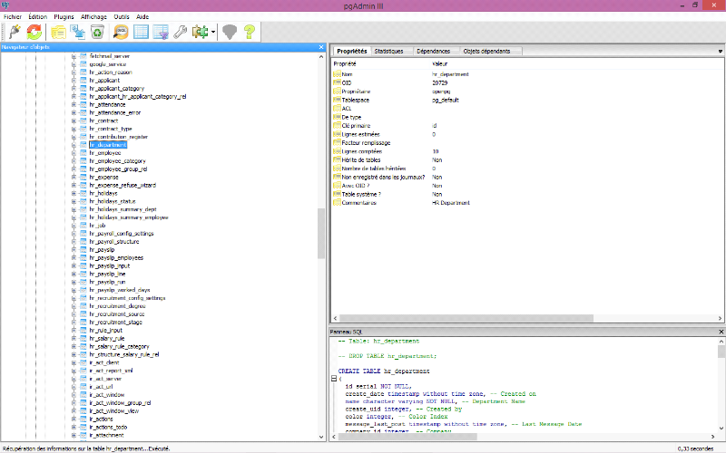Open the object properties toolbar icon
Screen dimensions: 726x453
(x=59, y=32)
